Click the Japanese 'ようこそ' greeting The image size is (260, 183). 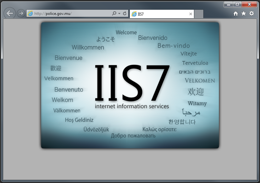tap(106, 39)
